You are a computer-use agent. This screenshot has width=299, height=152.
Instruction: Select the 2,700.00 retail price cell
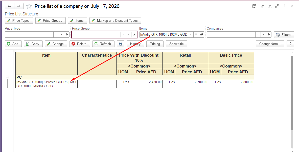click(192, 84)
